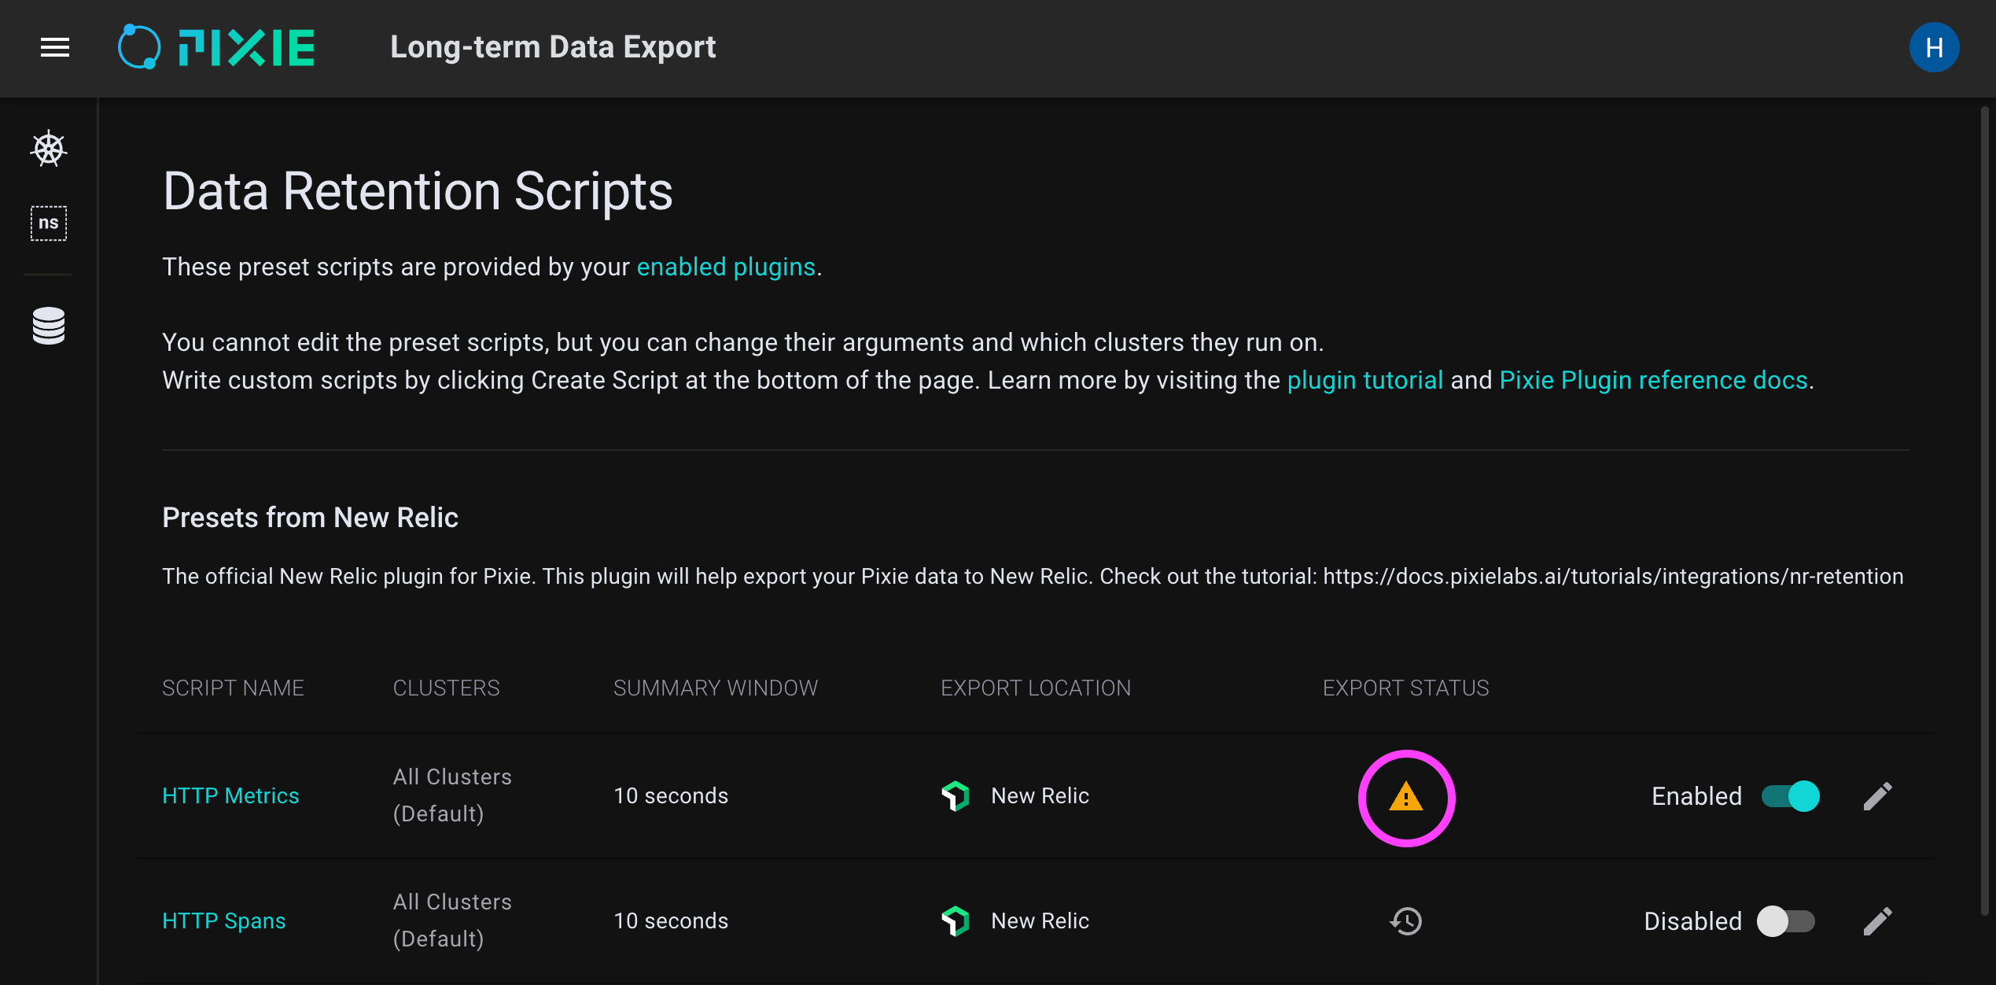
Task: Open the hamburger navigation menu
Action: tap(55, 48)
